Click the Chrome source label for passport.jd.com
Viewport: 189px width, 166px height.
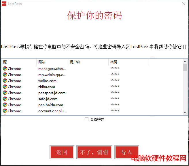(14, 93)
